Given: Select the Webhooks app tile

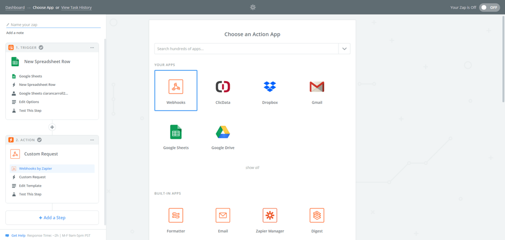Looking at the screenshot, I should [176, 91].
